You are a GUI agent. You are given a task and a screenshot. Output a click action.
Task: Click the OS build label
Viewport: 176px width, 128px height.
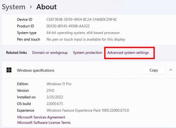pyautogui.click(x=24, y=104)
